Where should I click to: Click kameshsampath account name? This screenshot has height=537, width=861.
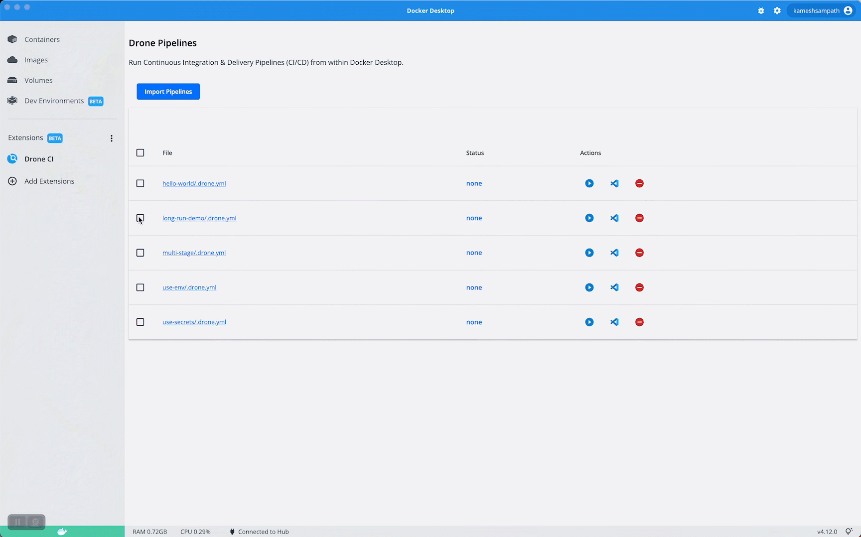point(816,10)
